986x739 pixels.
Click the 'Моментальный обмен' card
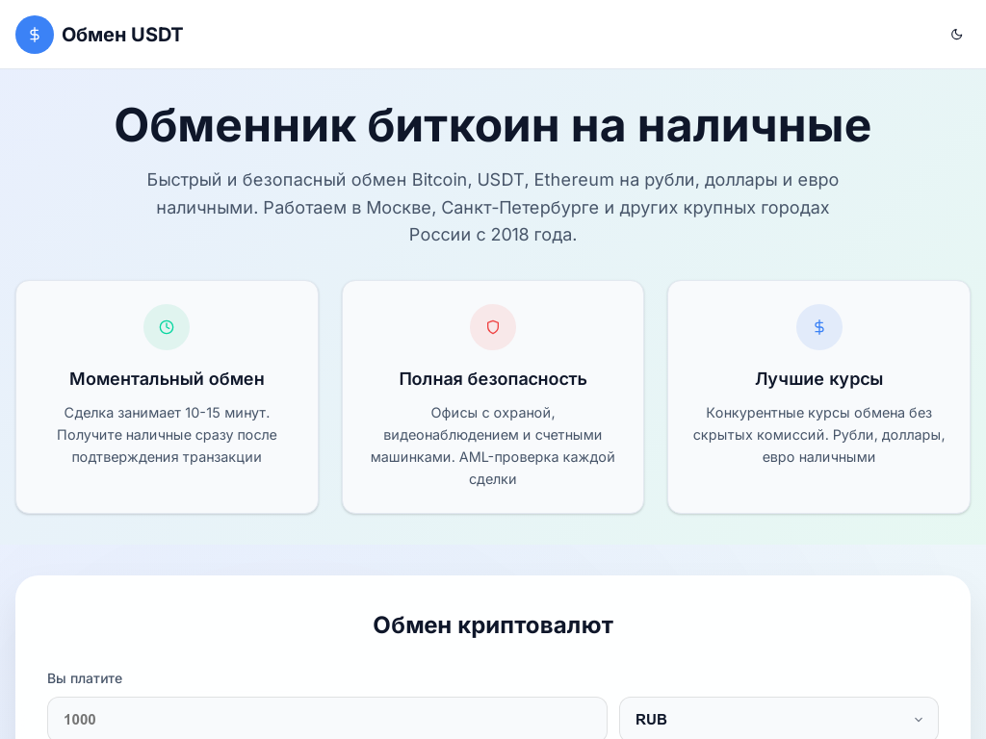167,396
